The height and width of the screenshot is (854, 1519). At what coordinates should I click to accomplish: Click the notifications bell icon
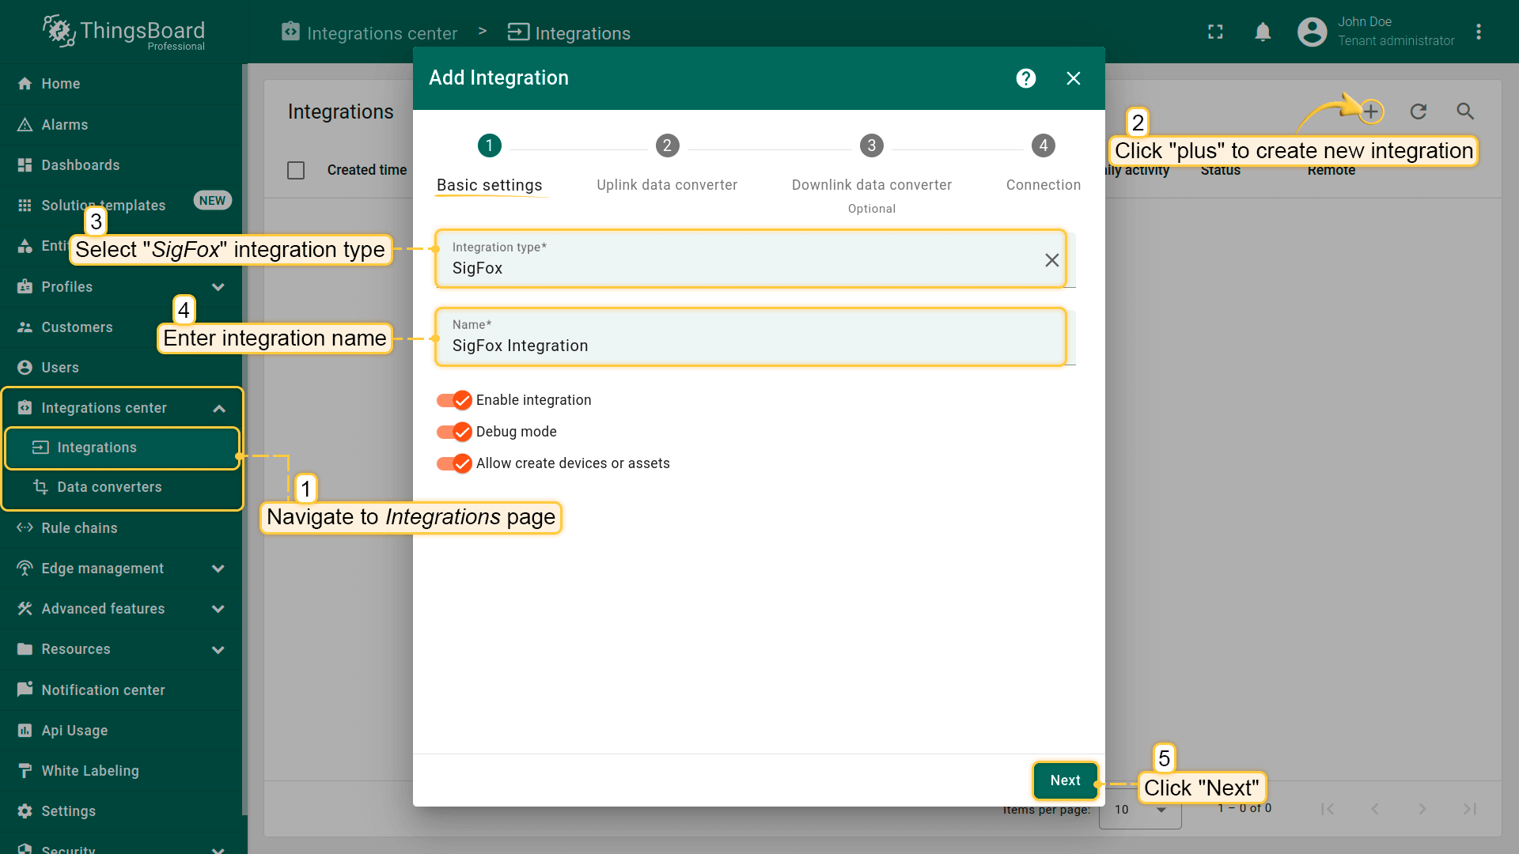coord(1263,32)
